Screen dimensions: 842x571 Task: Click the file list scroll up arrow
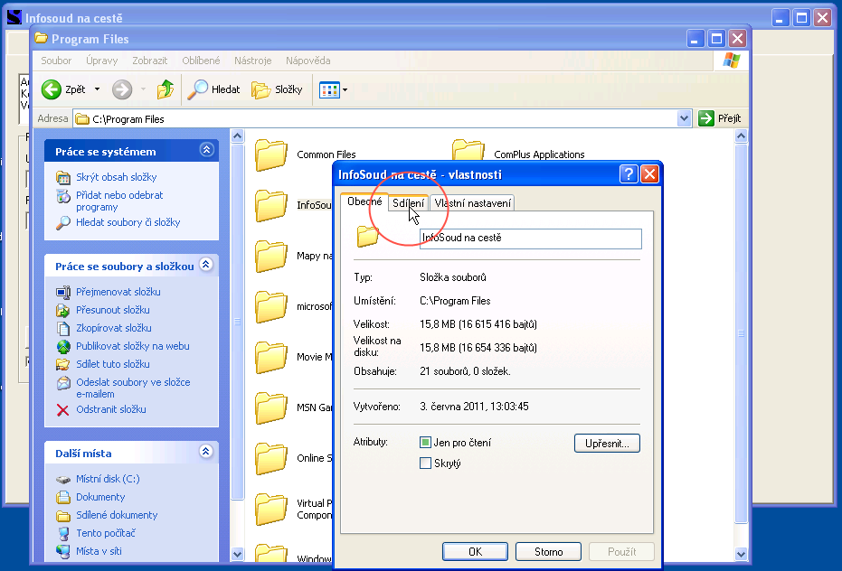pos(741,136)
